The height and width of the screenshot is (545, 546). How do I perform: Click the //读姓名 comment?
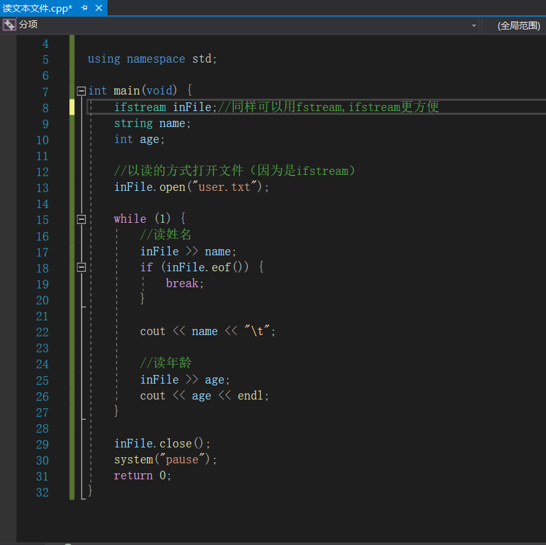tap(166, 234)
